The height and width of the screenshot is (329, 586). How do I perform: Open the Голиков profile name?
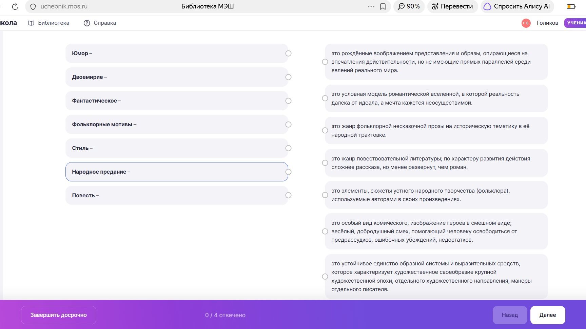[x=547, y=23]
